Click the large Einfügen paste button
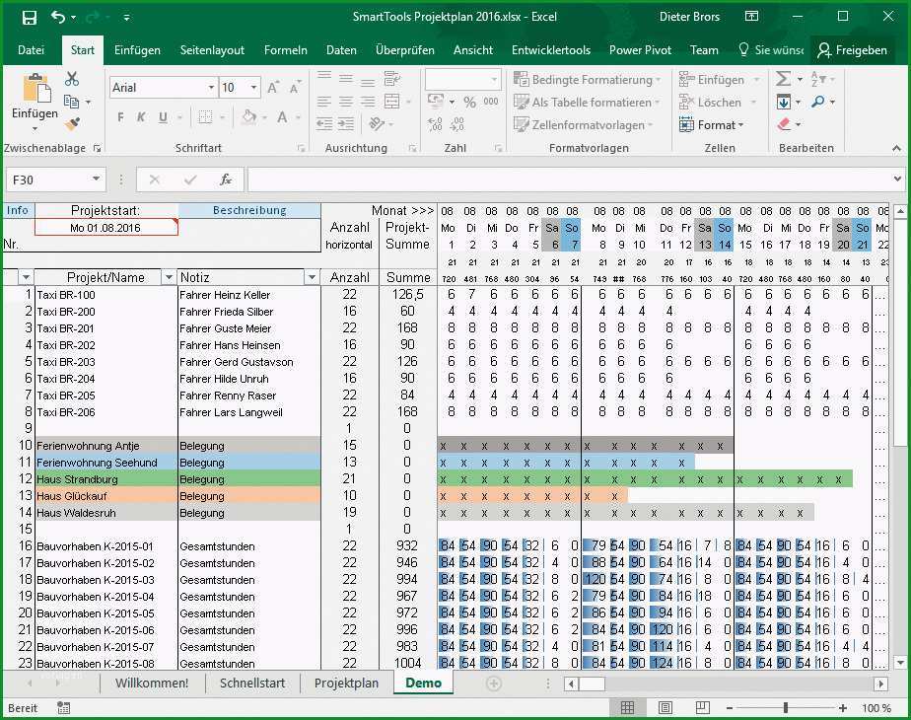This screenshot has height=720, width=911. coord(35,97)
